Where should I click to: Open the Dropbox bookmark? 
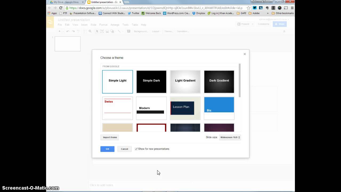[x=198, y=13]
